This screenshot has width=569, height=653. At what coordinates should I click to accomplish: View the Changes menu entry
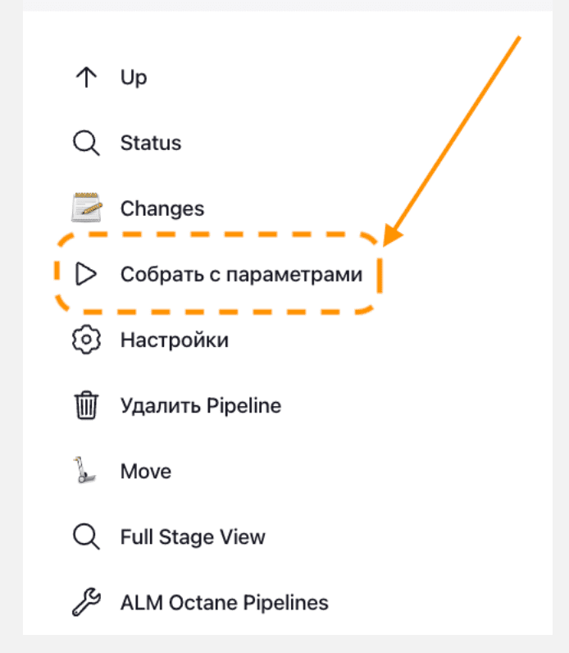[162, 208]
